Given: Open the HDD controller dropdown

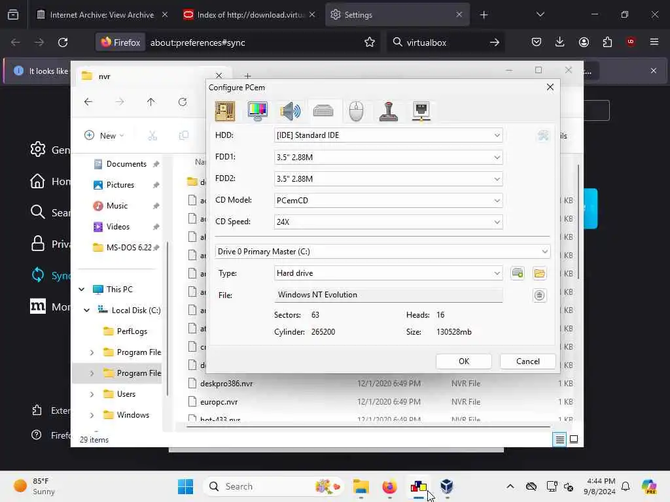Looking at the screenshot, I should click(388, 135).
